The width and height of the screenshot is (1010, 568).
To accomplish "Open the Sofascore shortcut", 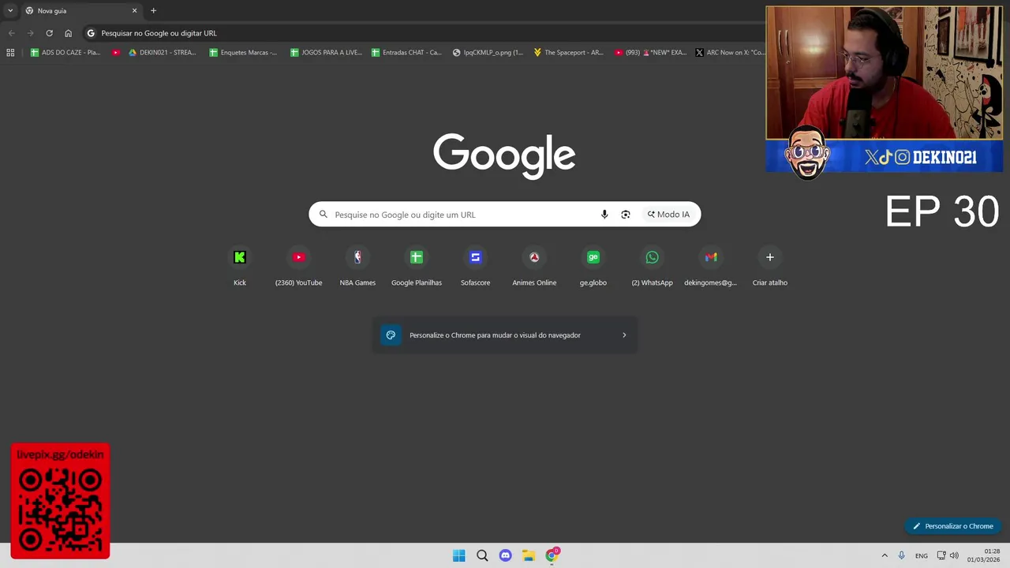I will pyautogui.click(x=475, y=267).
